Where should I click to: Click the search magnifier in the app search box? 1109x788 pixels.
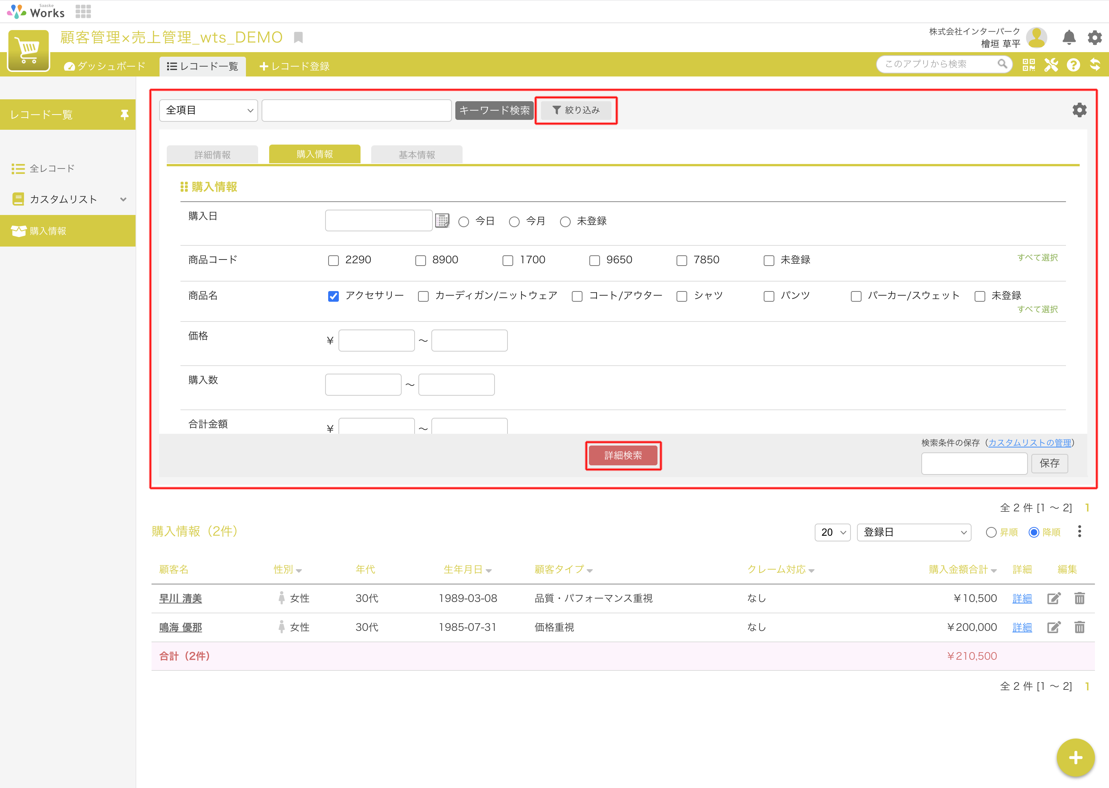coord(1002,64)
